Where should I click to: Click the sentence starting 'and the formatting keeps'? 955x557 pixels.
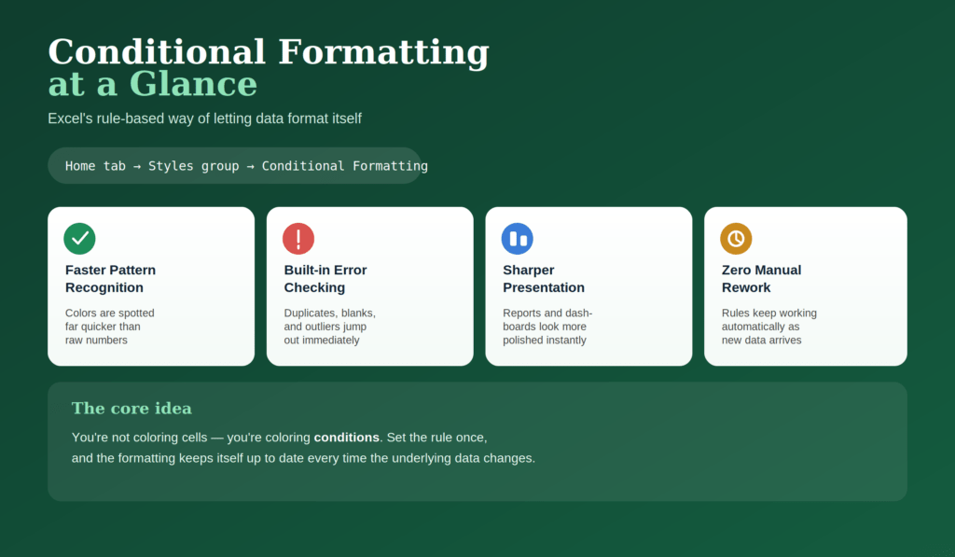click(303, 458)
